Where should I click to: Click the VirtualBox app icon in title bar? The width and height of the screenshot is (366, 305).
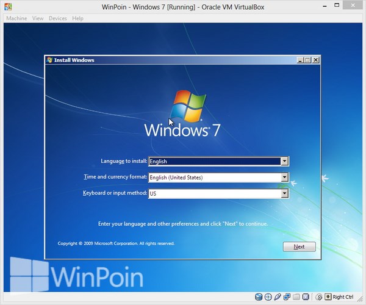tap(8, 7)
